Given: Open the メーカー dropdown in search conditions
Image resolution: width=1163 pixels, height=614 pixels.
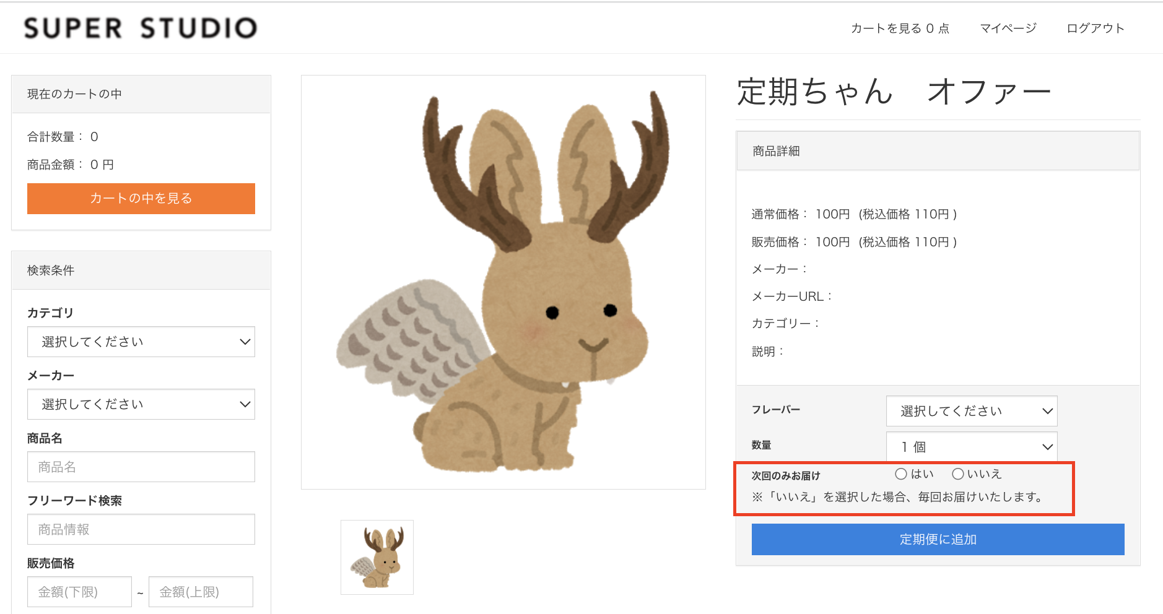Looking at the screenshot, I should [x=141, y=404].
